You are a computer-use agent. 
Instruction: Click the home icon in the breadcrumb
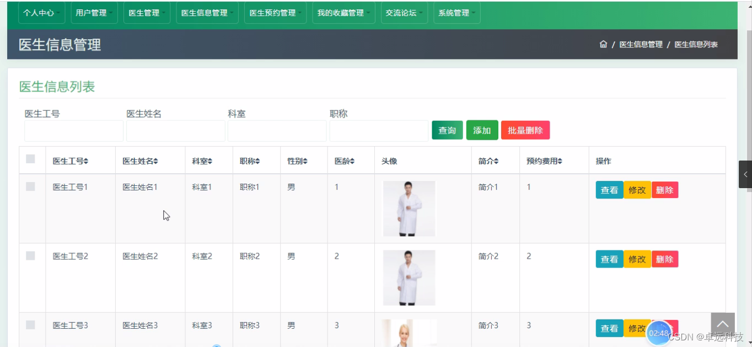[603, 44]
